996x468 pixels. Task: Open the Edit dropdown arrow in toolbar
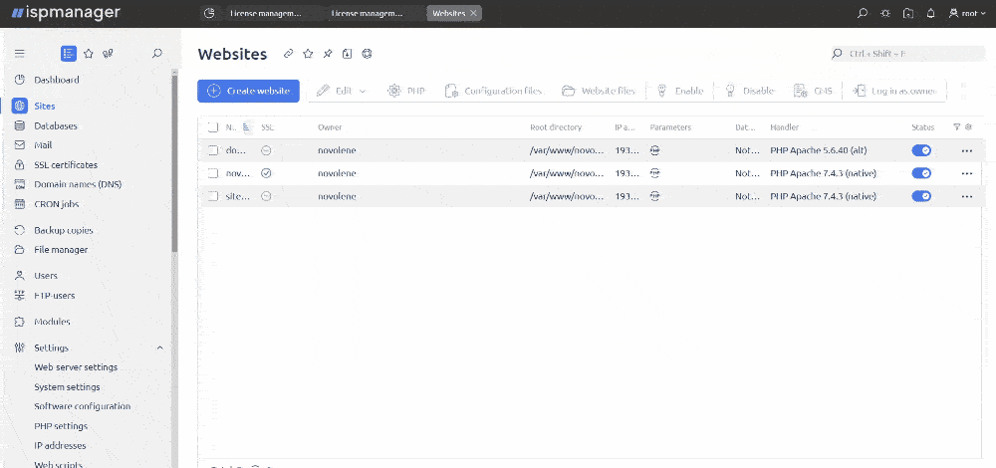pyautogui.click(x=363, y=92)
